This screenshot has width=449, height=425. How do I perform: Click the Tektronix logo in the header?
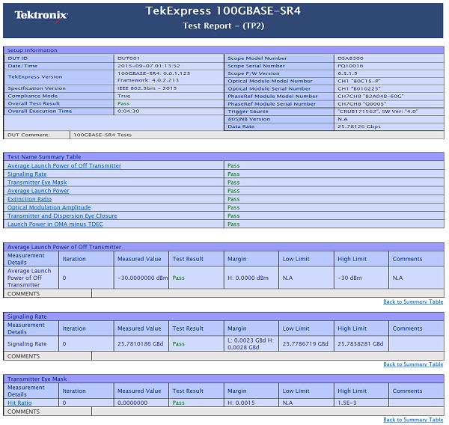click(41, 15)
